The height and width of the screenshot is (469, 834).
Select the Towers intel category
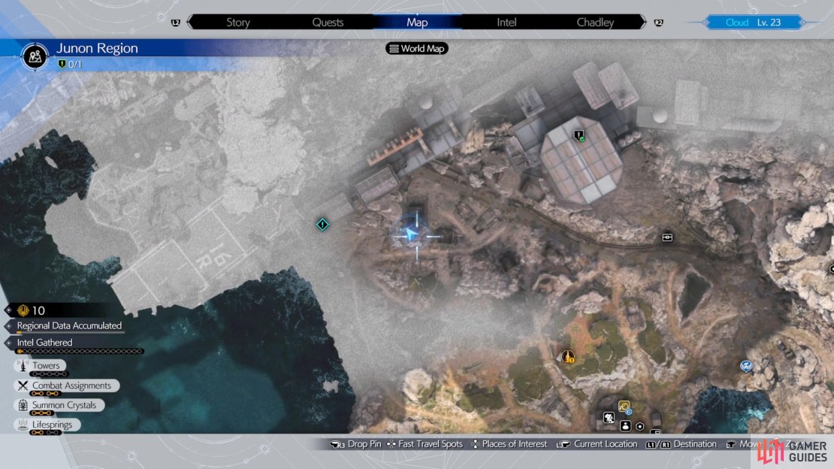tap(41, 366)
